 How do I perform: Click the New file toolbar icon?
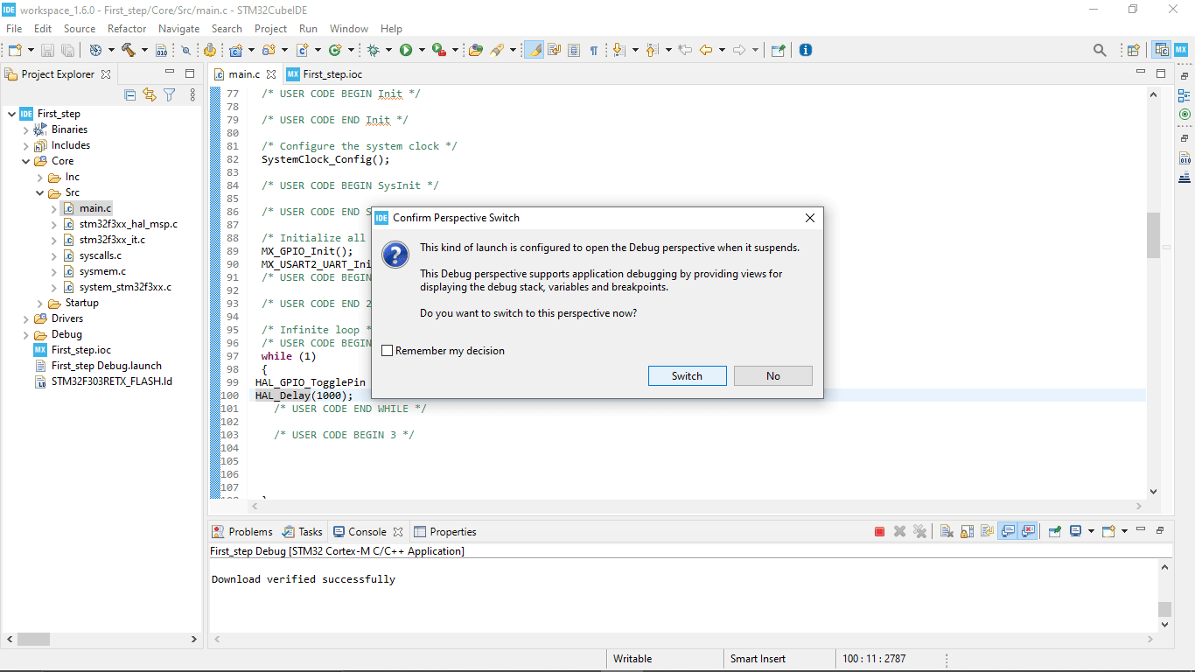[15, 50]
